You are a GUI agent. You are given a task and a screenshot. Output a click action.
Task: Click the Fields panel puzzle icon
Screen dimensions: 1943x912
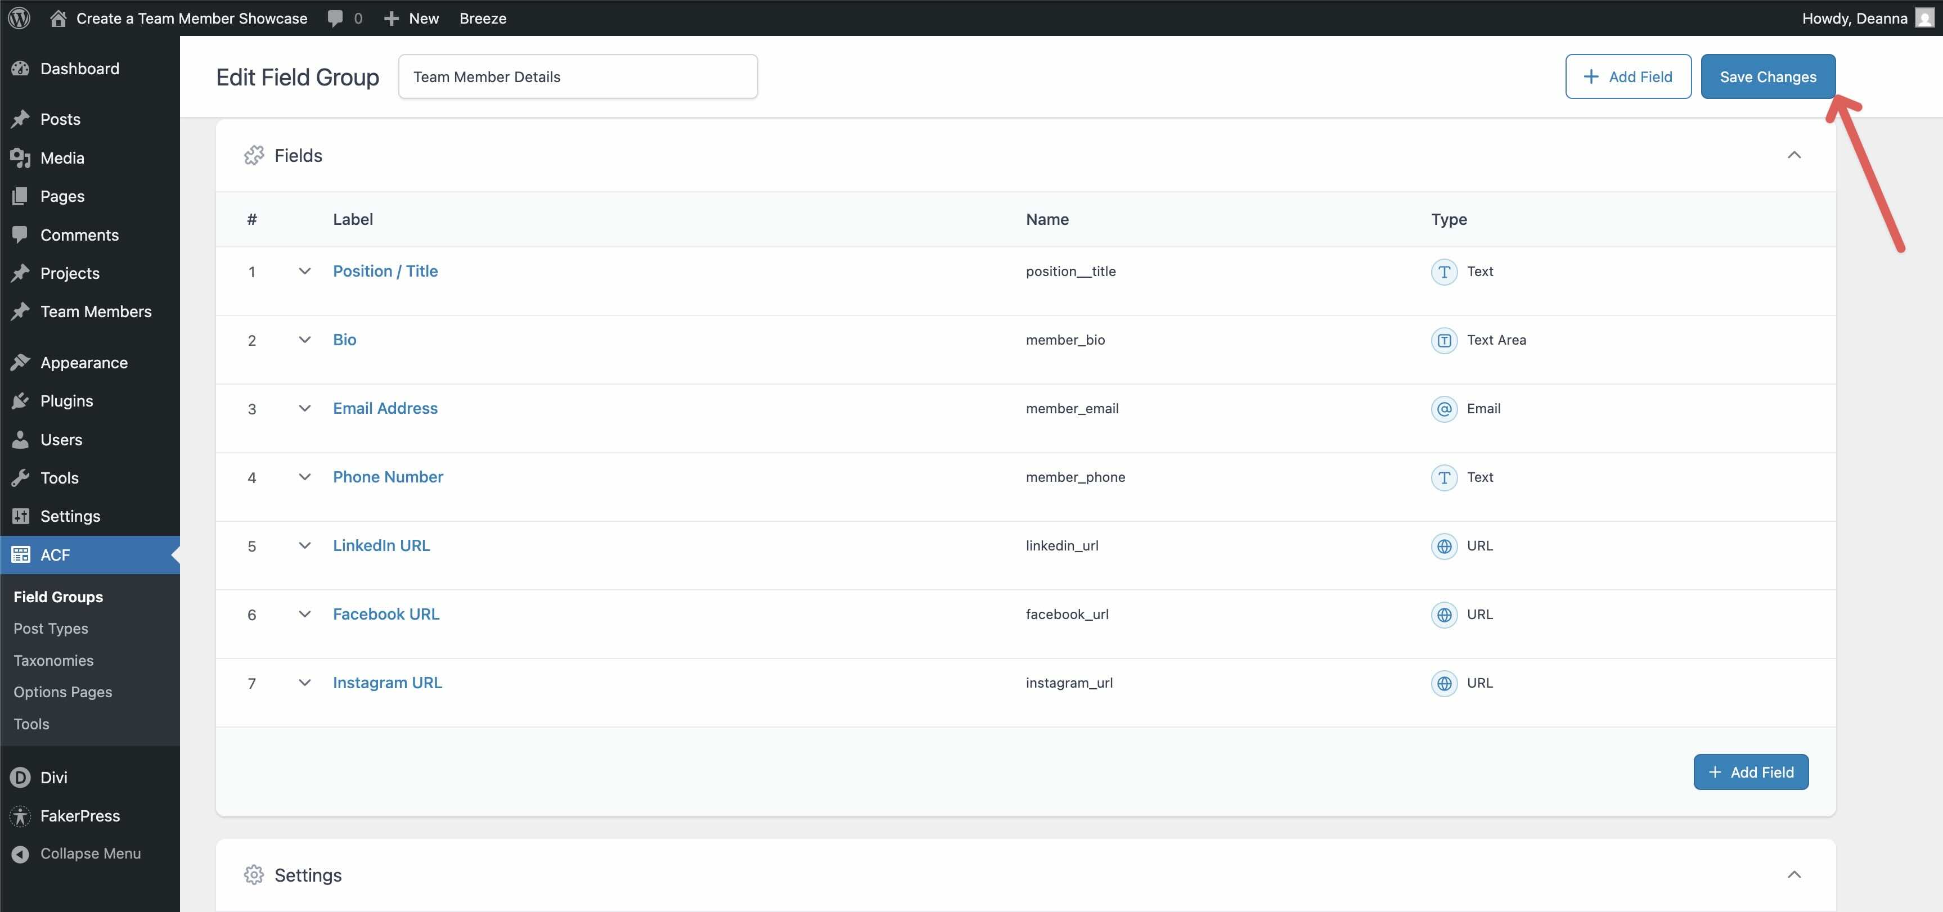(254, 155)
